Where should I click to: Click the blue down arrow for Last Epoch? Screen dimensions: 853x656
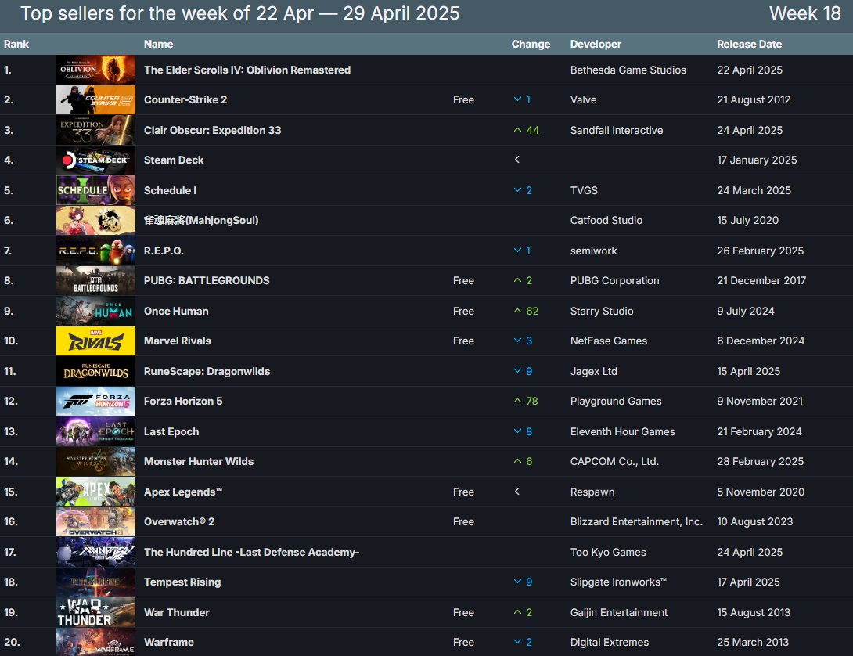pyautogui.click(x=517, y=431)
